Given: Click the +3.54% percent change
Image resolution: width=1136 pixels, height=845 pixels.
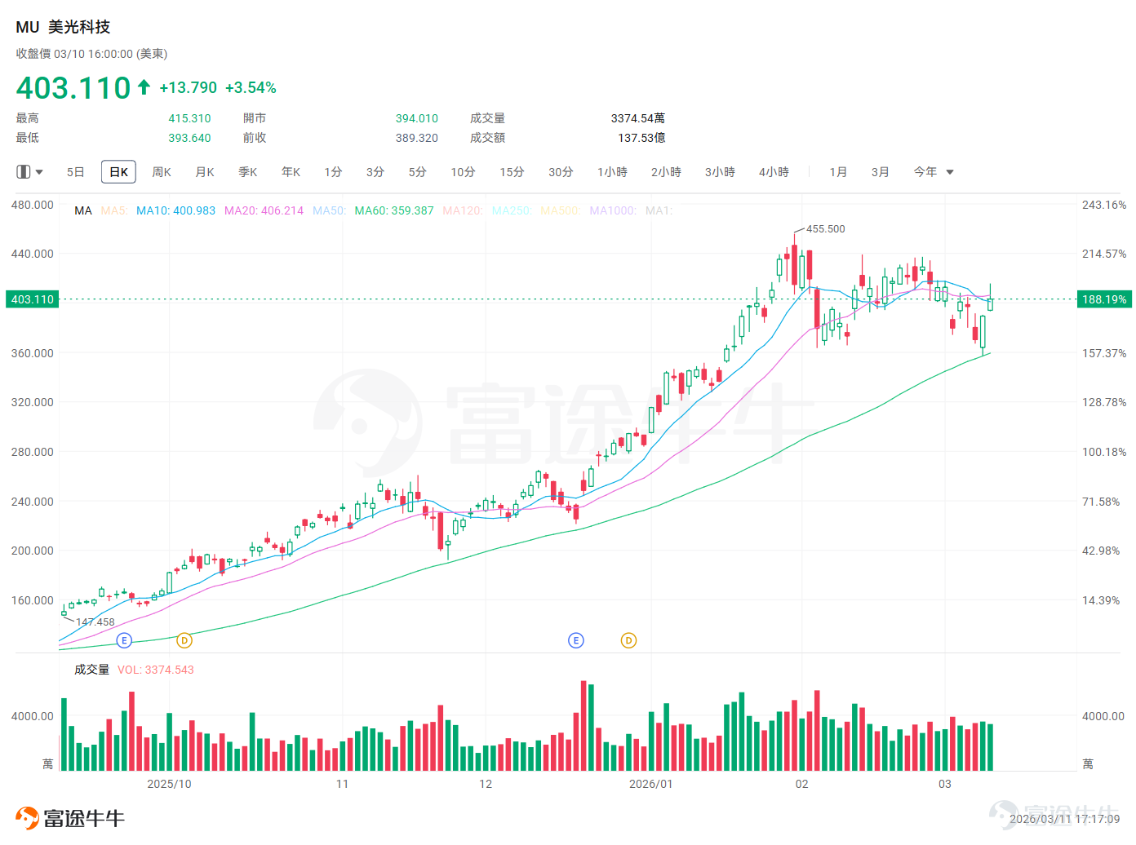Looking at the screenshot, I should (x=251, y=87).
